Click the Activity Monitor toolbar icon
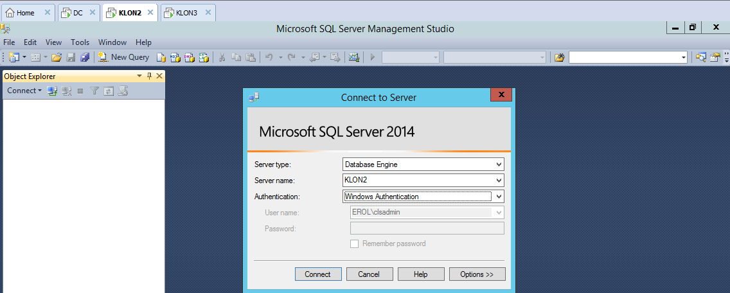The height and width of the screenshot is (293, 730). pyautogui.click(x=353, y=57)
